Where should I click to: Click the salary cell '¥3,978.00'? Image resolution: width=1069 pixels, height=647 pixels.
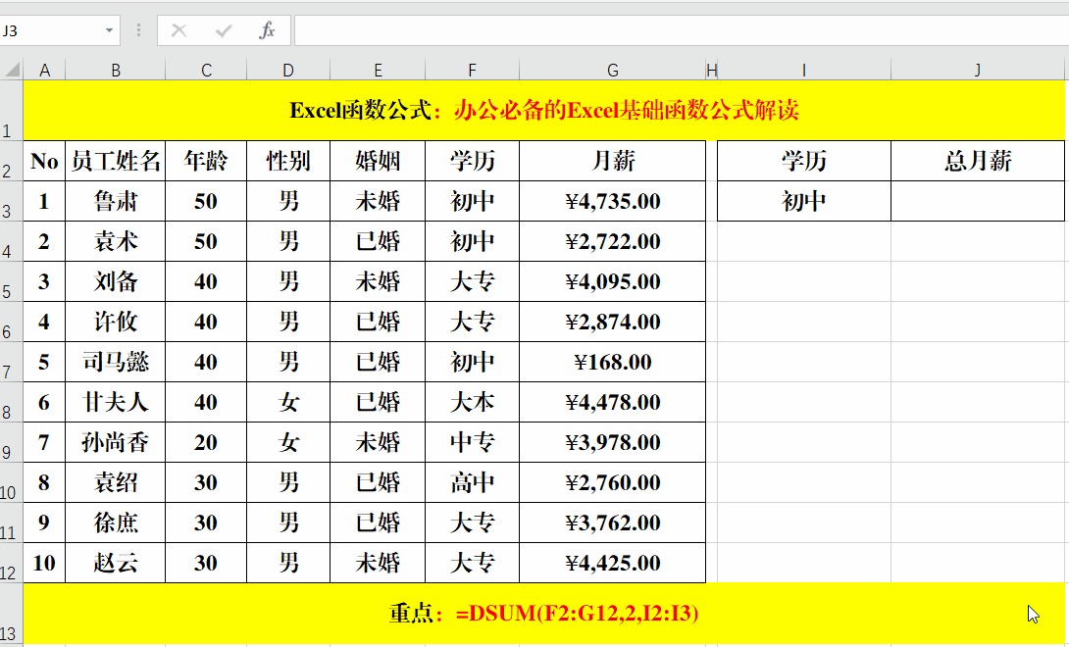(612, 442)
